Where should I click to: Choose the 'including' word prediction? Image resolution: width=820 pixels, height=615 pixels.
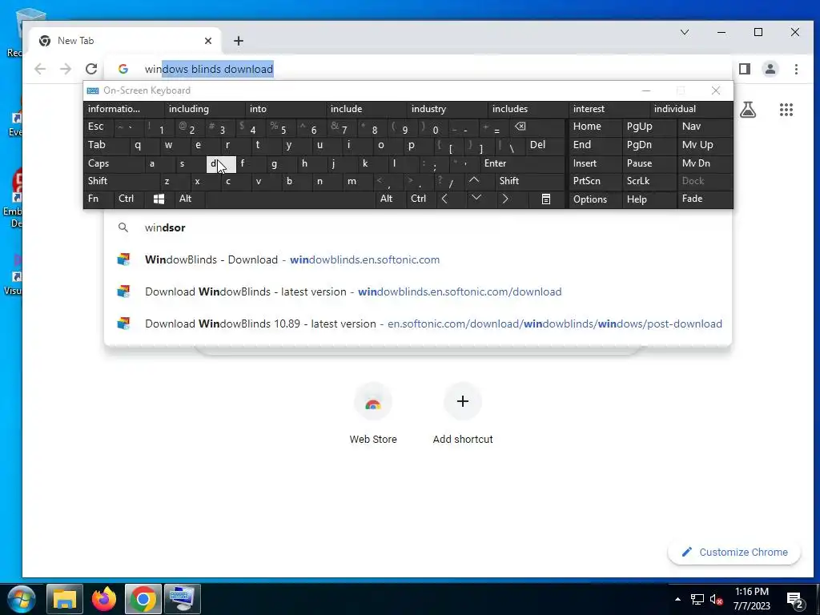tap(204, 109)
